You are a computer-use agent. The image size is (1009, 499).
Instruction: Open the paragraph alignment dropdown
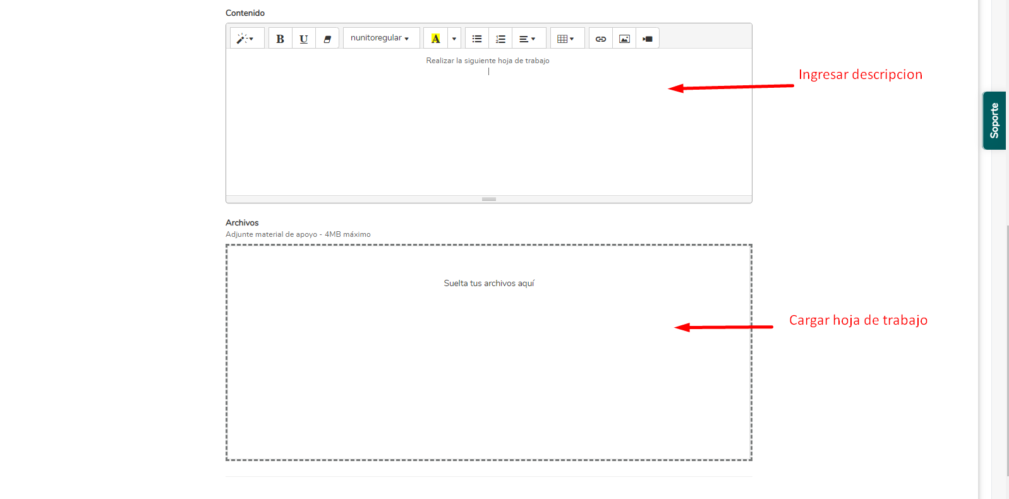528,39
